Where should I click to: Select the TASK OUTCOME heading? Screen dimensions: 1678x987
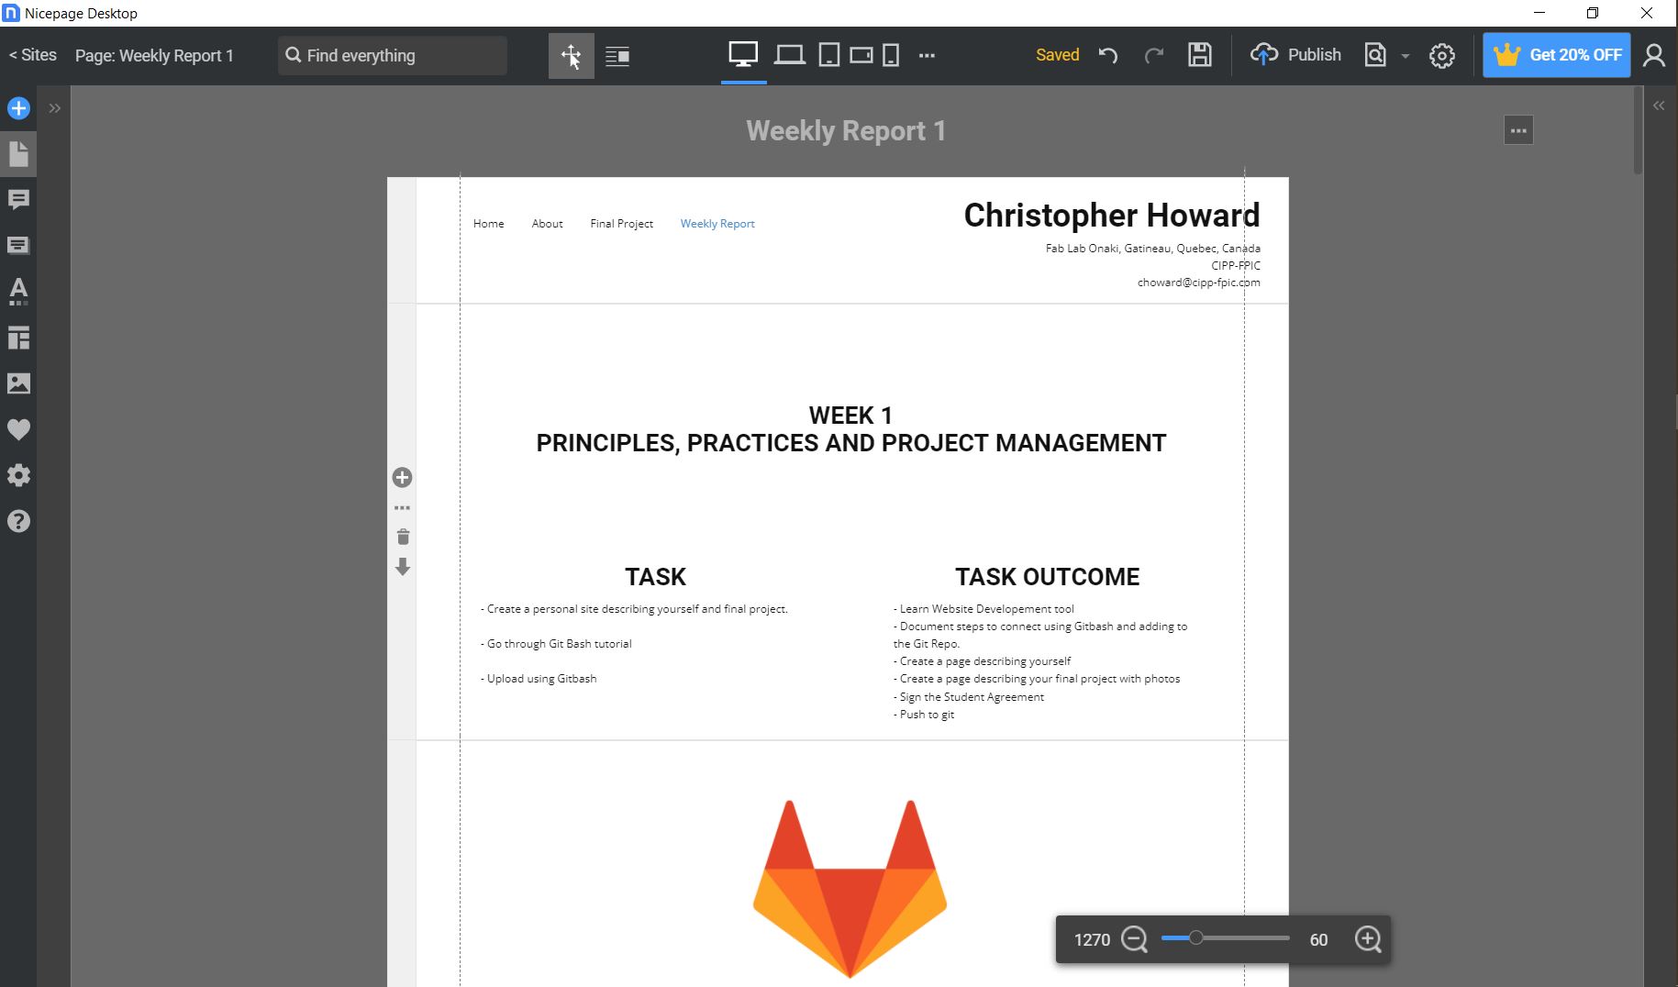1047,577
